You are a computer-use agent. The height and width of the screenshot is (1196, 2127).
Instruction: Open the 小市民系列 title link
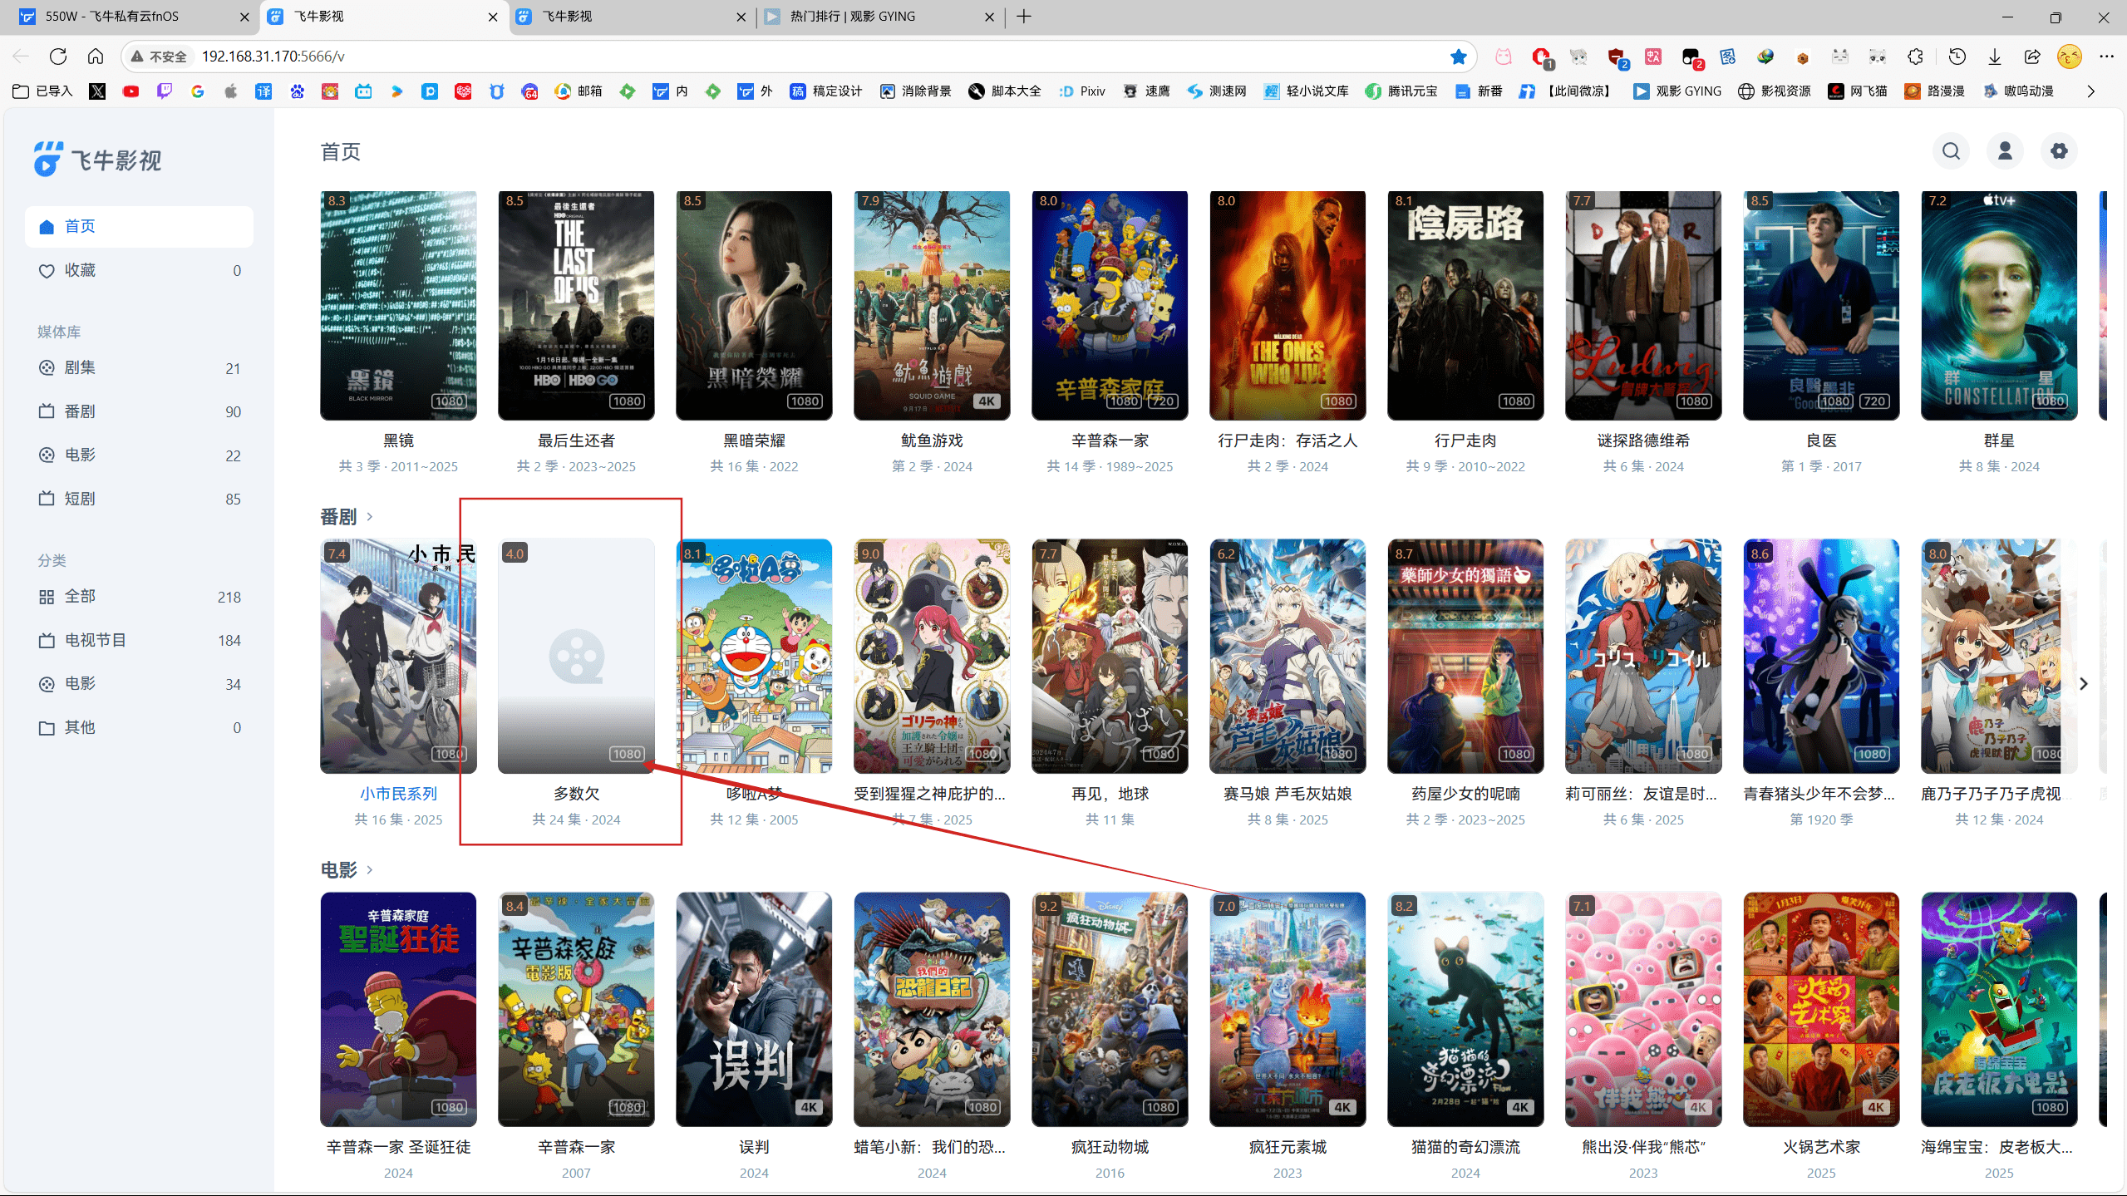[x=398, y=794]
